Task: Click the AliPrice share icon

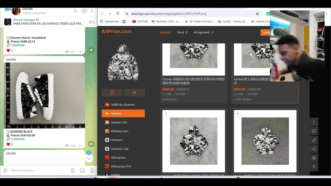Action: click(x=314, y=149)
